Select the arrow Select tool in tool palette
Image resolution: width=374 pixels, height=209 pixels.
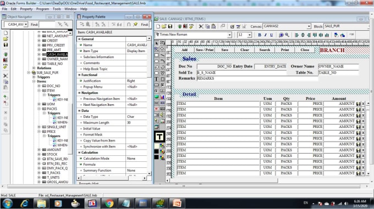tap(156, 43)
